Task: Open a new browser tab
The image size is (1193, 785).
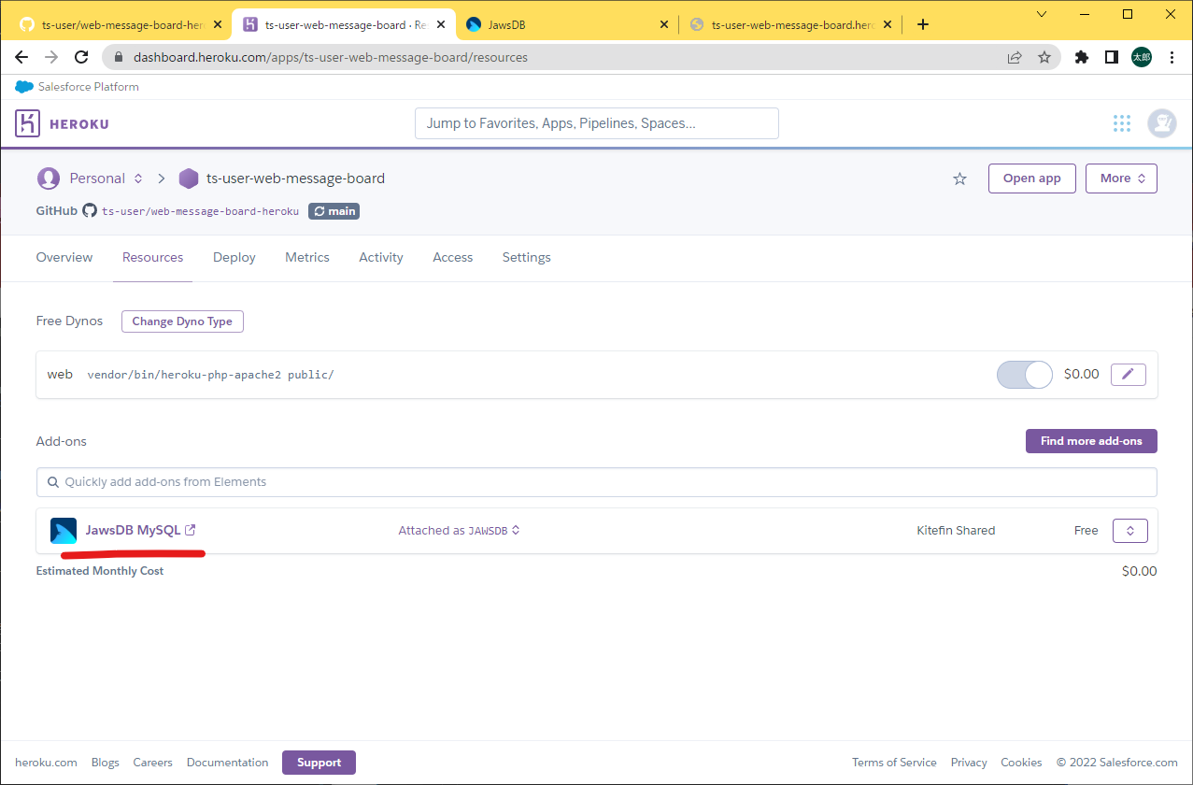Action: pyautogui.click(x=923, y=24)
